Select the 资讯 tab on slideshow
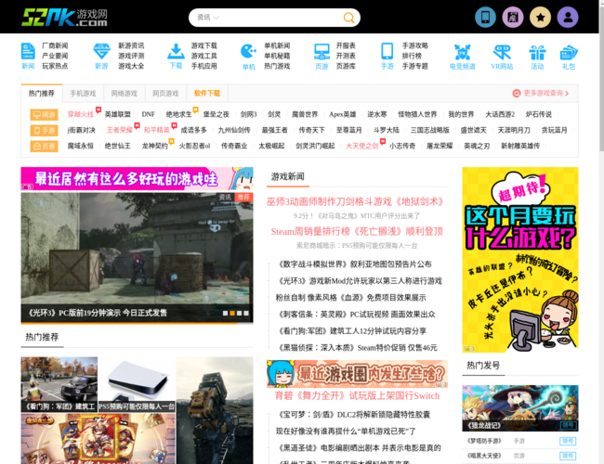The height and width of the screenshot is (464, 604). (x=225, y=198)
